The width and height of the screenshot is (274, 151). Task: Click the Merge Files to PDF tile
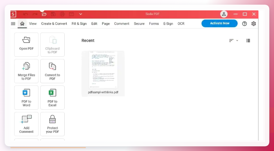[26, 71]
